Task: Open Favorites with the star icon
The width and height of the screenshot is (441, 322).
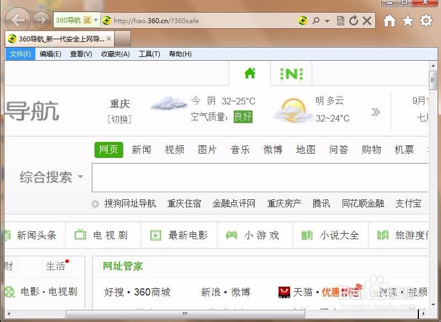Action: [408, 20]
